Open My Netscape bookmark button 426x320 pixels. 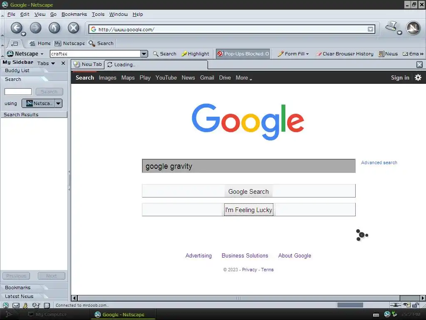pyautogui.click(x=69, y=43)
